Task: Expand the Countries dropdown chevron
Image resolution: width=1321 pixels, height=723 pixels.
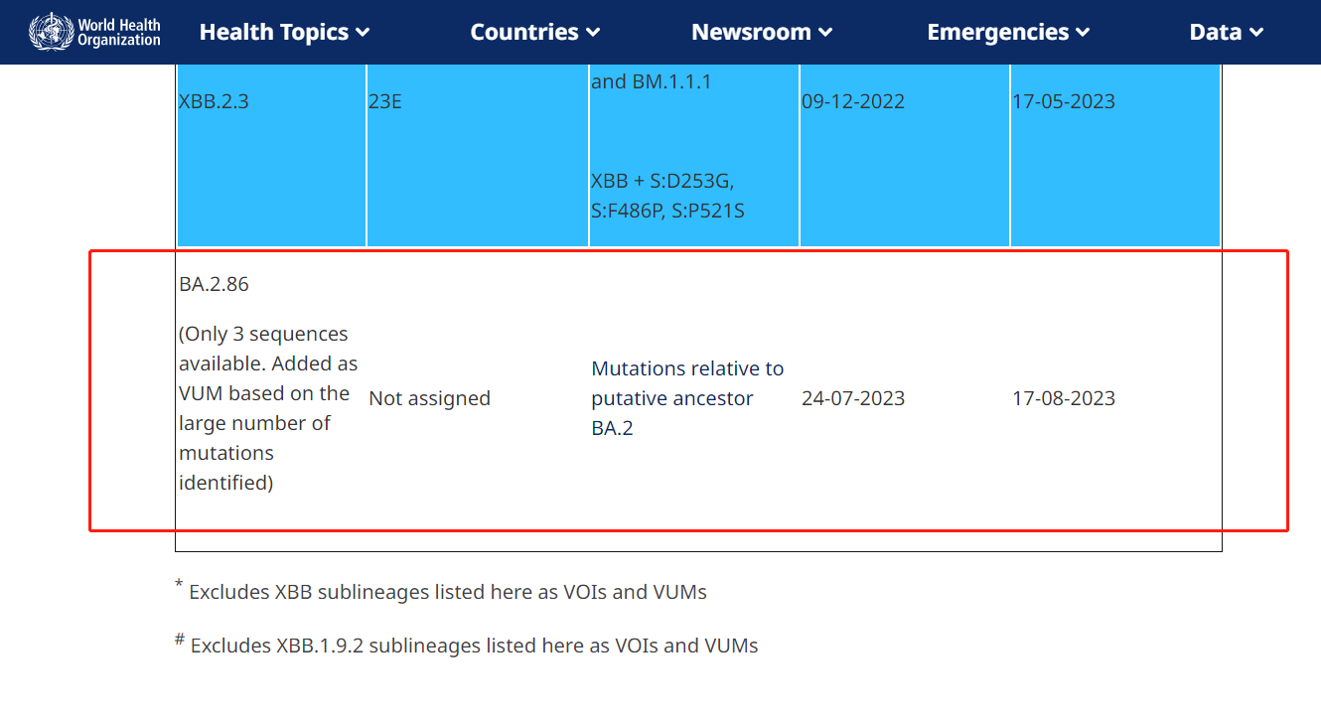Action: pos(593,33)
